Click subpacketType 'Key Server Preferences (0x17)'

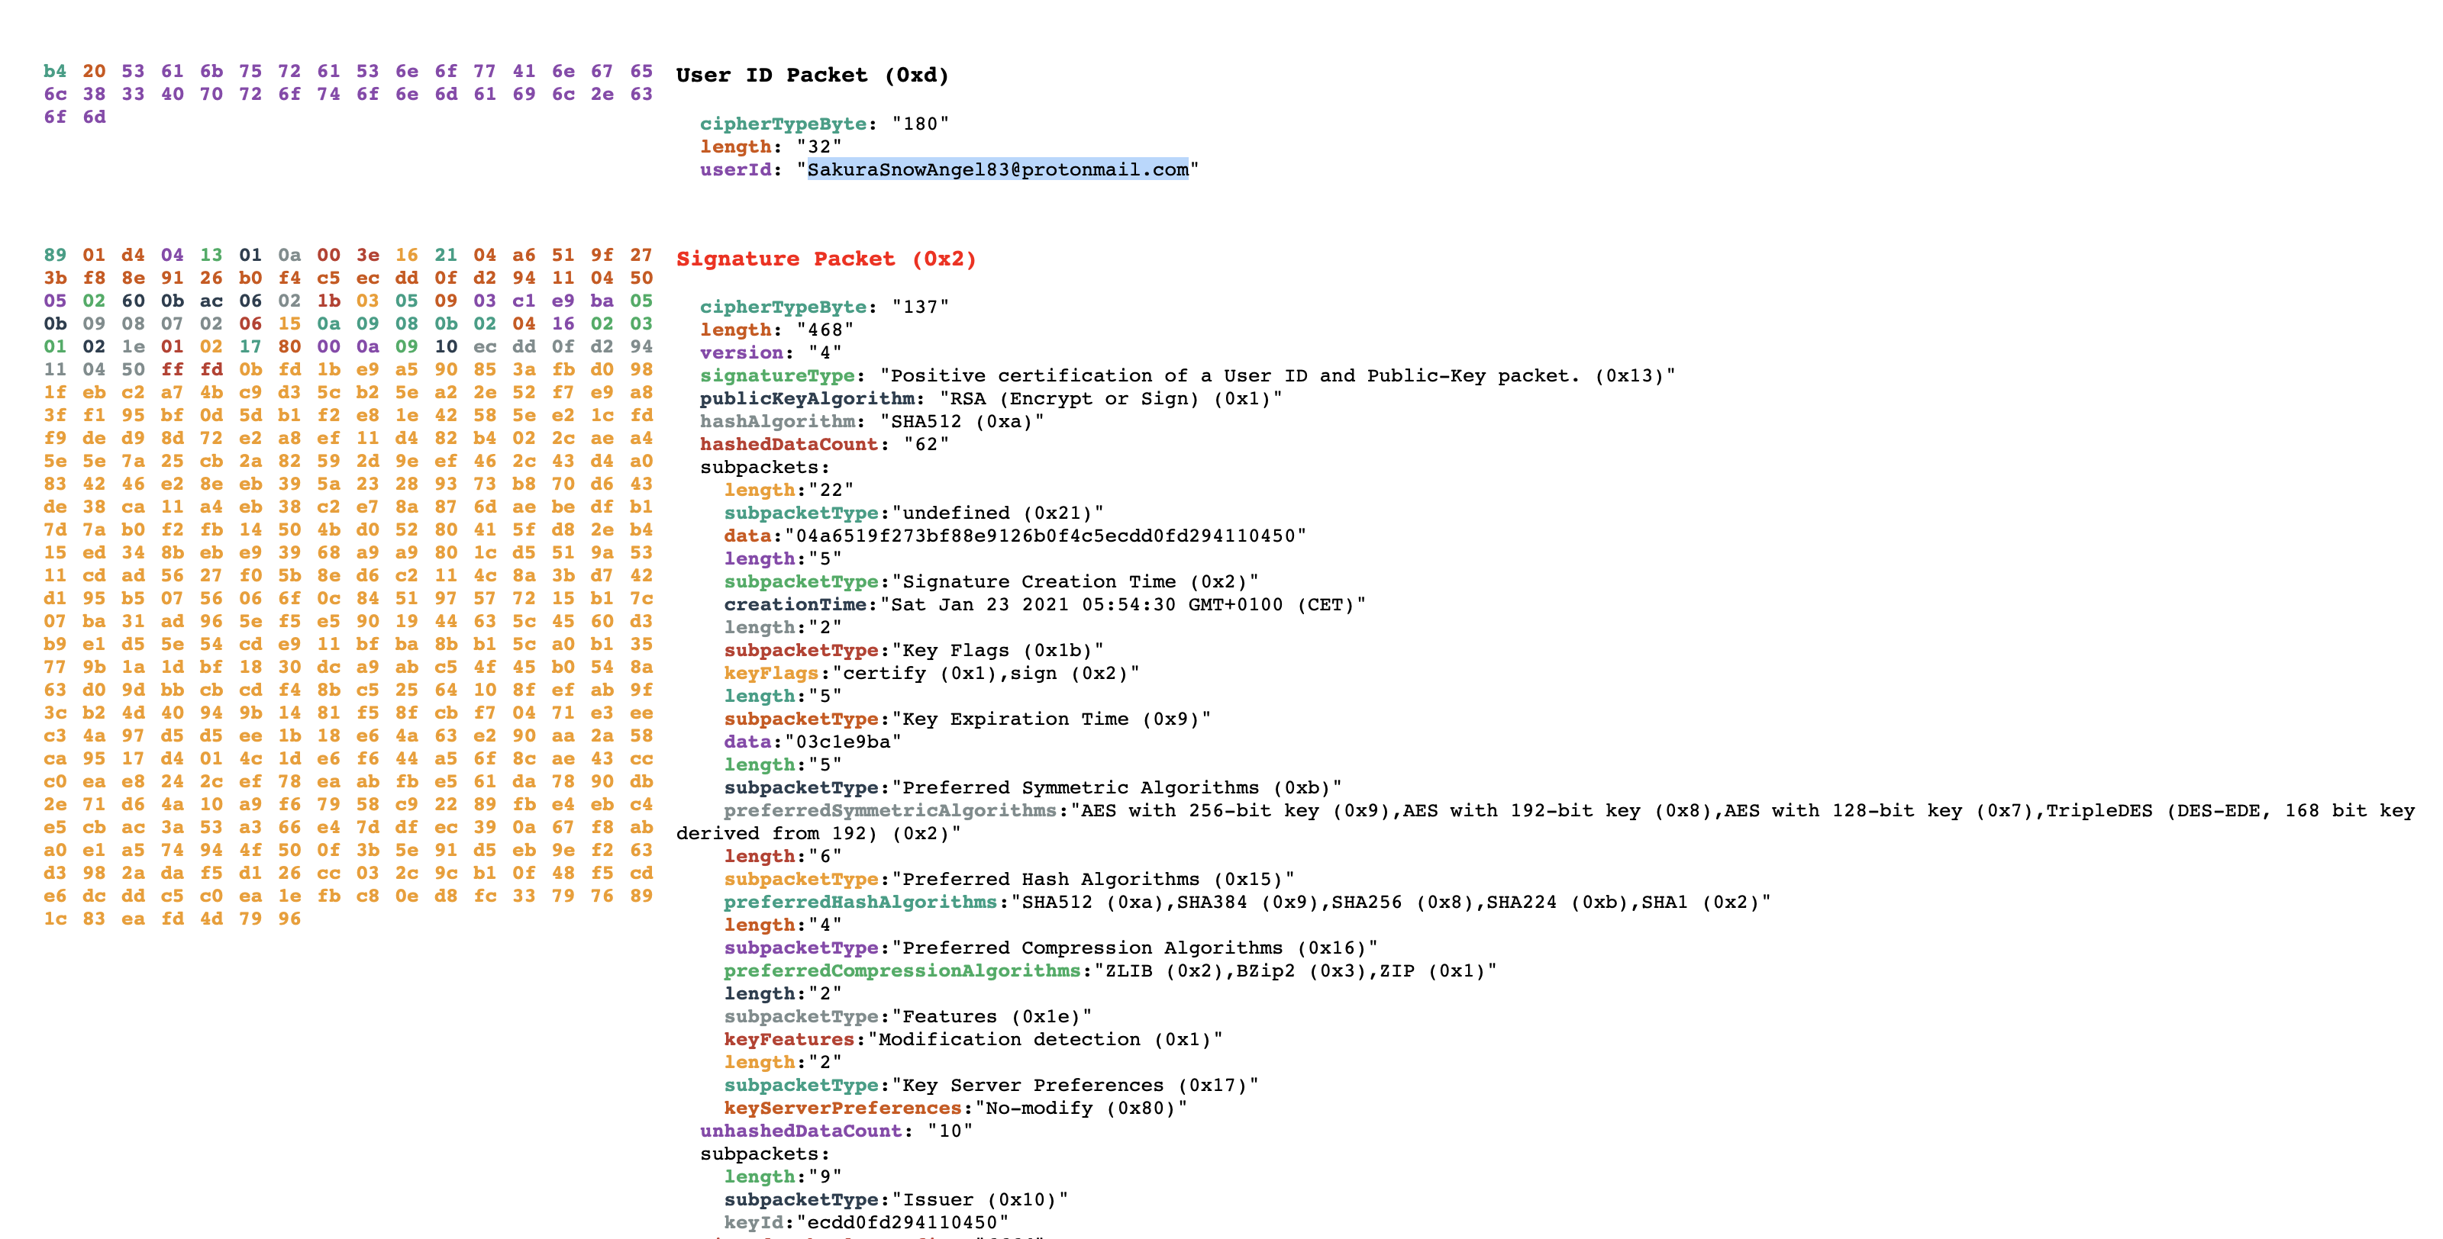(991, 1084)
